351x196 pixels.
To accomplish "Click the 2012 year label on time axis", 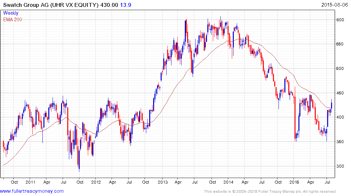I will 96,182.
